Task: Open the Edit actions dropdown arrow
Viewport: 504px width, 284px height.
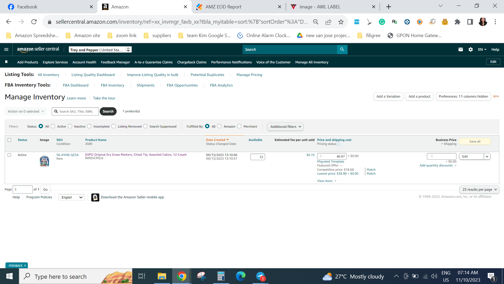Action: tap(487, 156)
